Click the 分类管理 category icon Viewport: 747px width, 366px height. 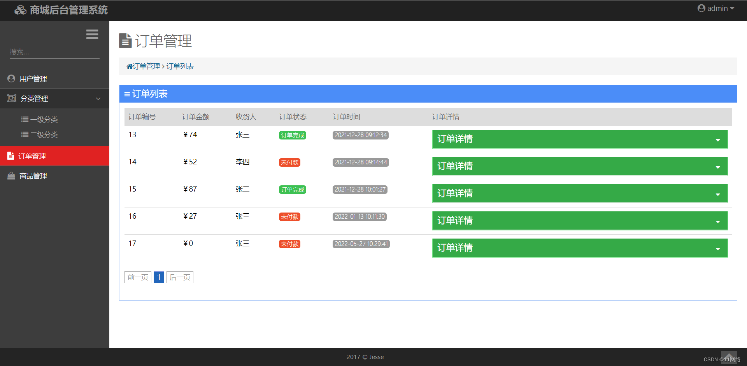coord(12,98)
